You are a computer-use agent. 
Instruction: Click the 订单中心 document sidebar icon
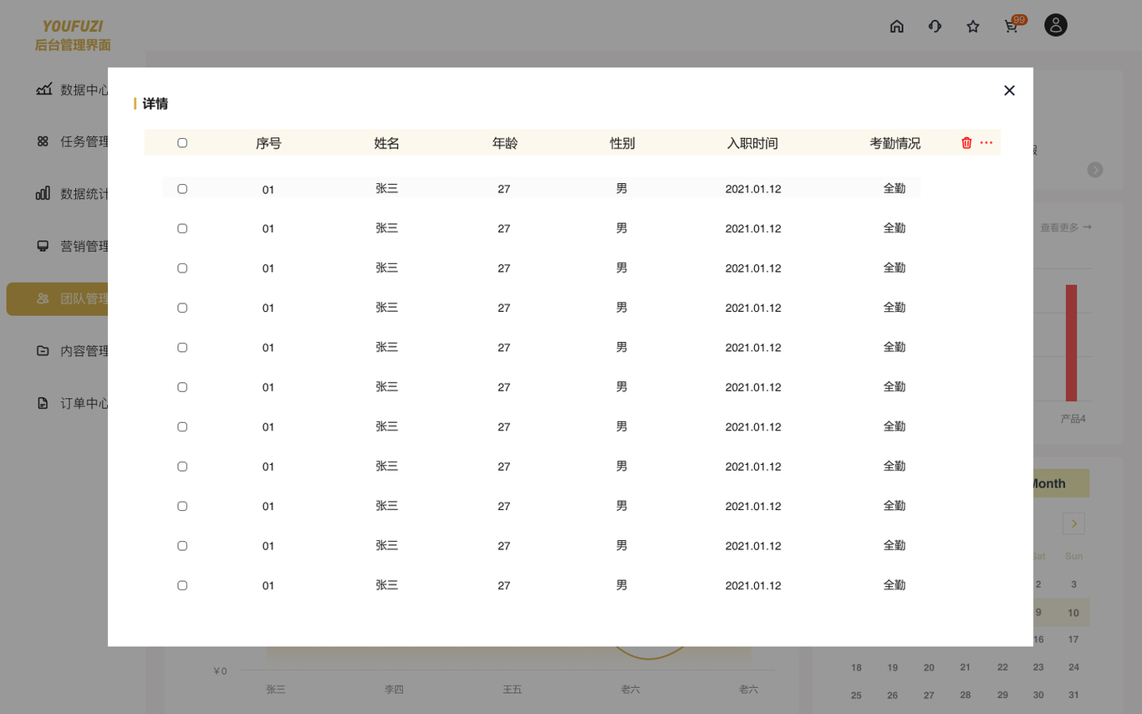point(43,403)
